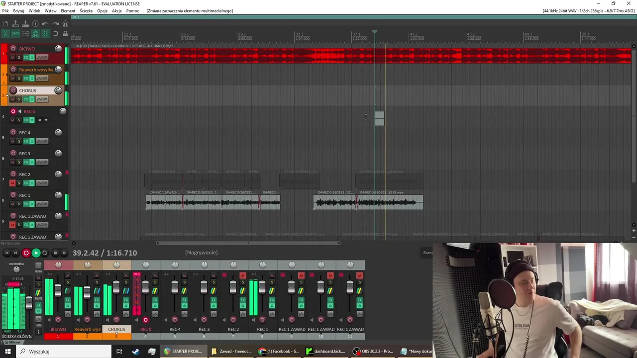Arm recording on REC 3 track panel

point(13,153)
